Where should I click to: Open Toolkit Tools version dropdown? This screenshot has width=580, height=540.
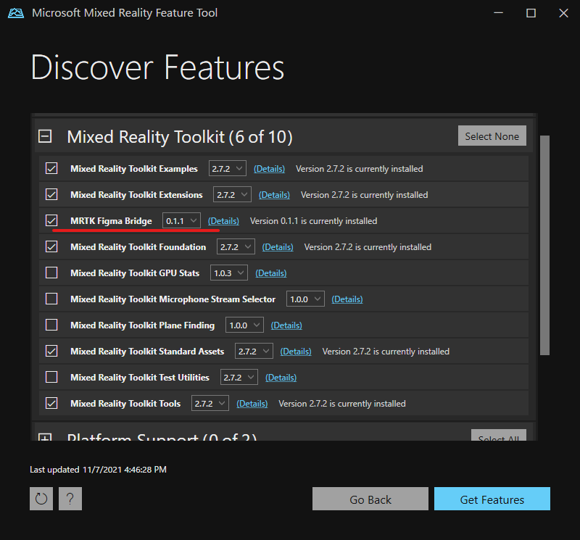point(210,403)
